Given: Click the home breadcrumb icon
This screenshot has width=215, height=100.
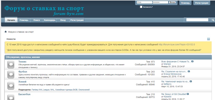Looking at the screenshot, I should click(x=6, y=32).
